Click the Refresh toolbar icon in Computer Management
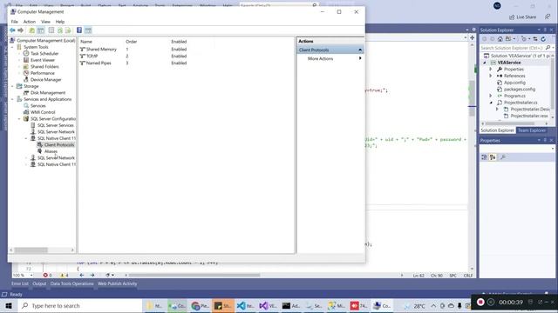The width and height of the screenshot is (558, 313). [x=60, y=30]
